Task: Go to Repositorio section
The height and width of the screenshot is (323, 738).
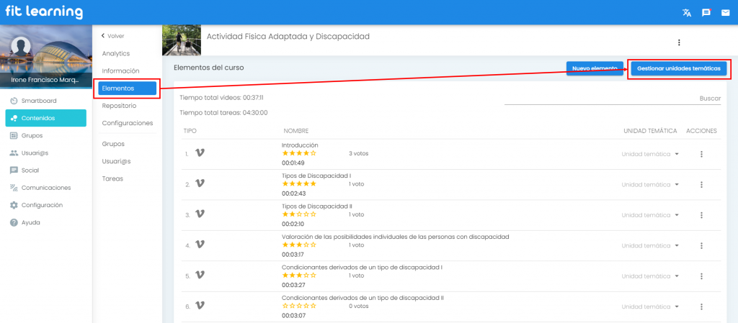Action: [x=119, y=106]
